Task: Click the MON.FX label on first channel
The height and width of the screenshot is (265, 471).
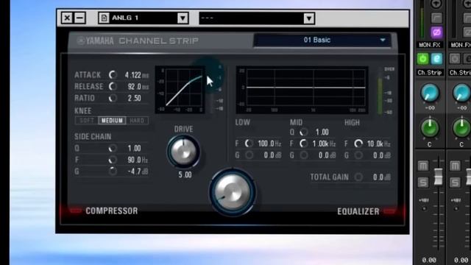Action: (430, 45)
